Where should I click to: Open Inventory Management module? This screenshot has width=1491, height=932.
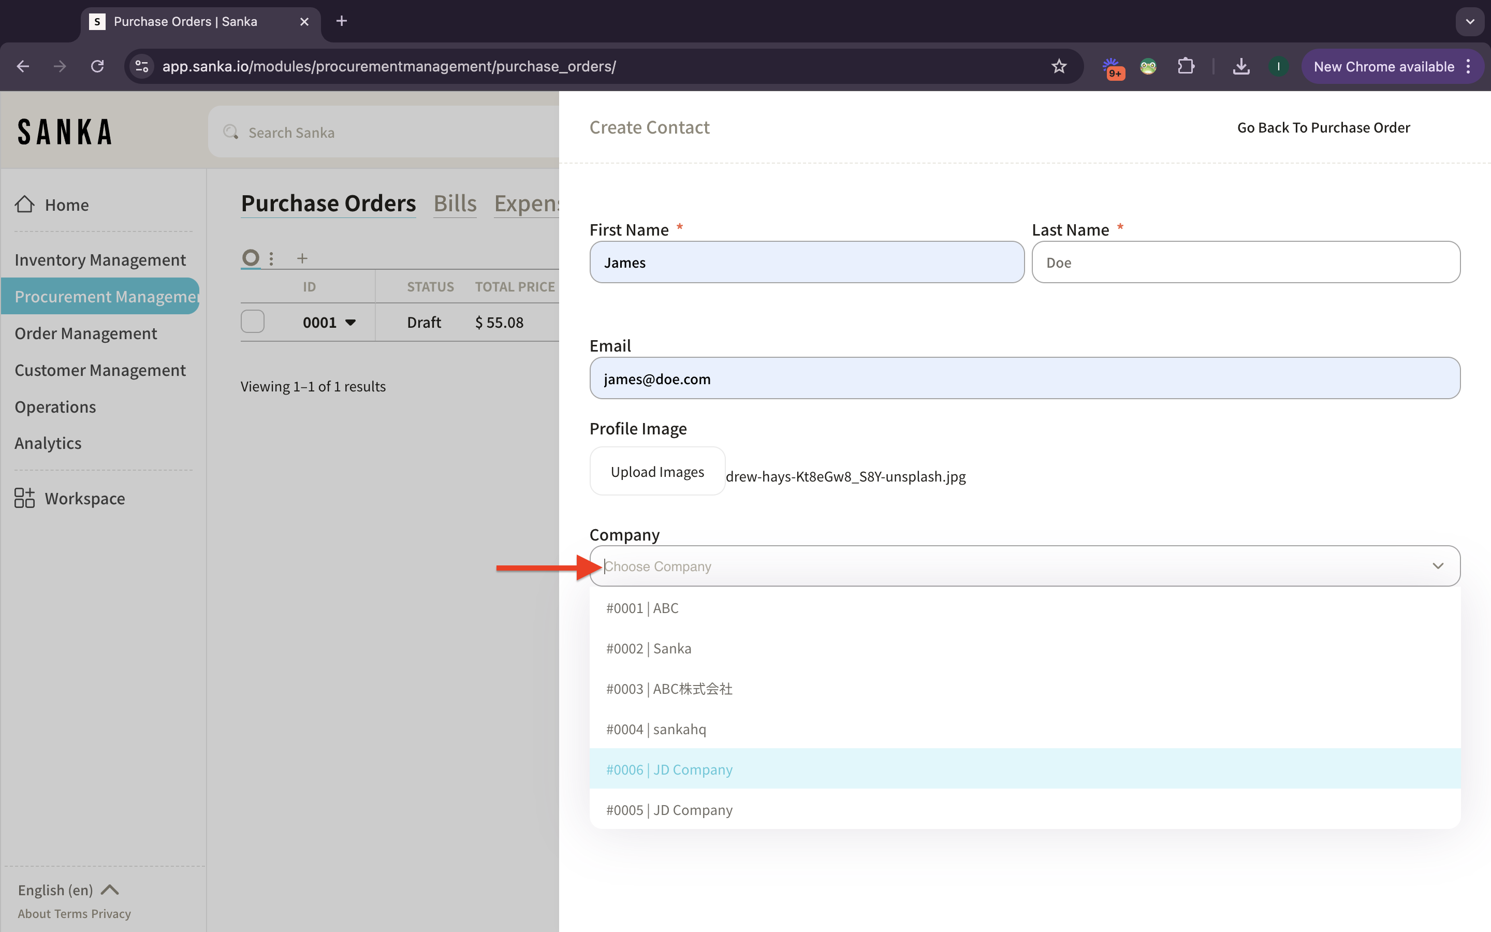(100, 259)
